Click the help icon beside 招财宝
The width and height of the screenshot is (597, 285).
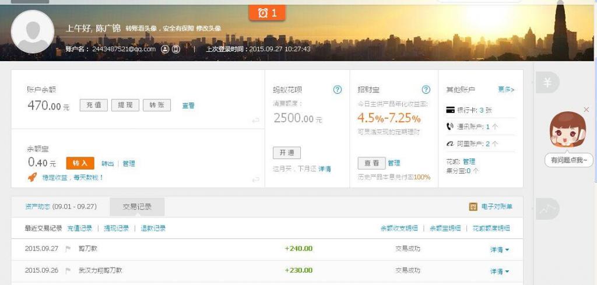click(x=426, y=90)
